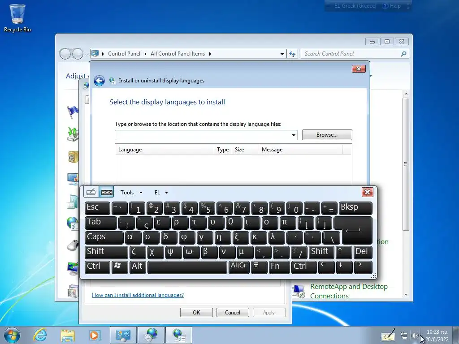Close the on-screen keyboard panel
This screenshot has width=459, height=344.
point(368,192)
